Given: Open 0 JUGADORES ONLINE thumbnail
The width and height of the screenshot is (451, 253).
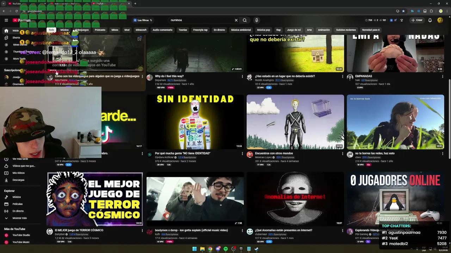Looking at the screenshot, I should (x=395, y=199).
